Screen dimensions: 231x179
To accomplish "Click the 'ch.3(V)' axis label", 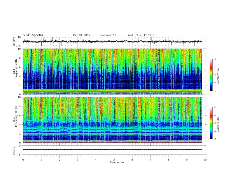I will [x=14, y=150].
